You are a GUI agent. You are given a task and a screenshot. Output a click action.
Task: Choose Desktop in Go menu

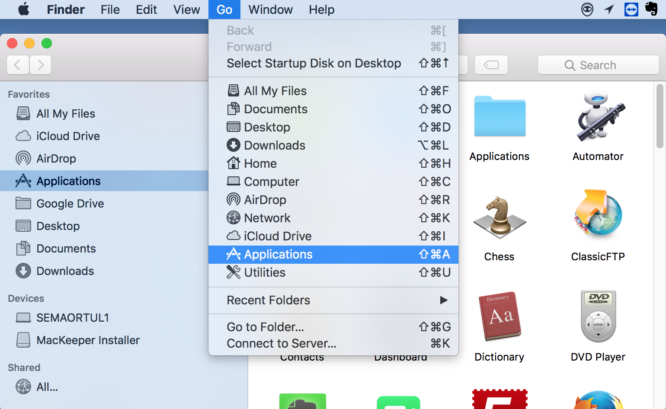pyautogui.click(x=333, y=127)
